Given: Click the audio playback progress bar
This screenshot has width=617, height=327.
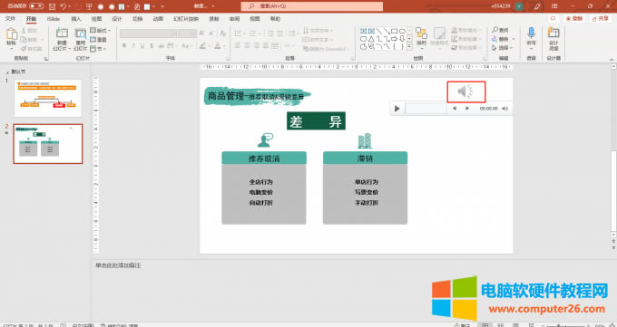Looking at the screenshot, I should click(426, 109).
